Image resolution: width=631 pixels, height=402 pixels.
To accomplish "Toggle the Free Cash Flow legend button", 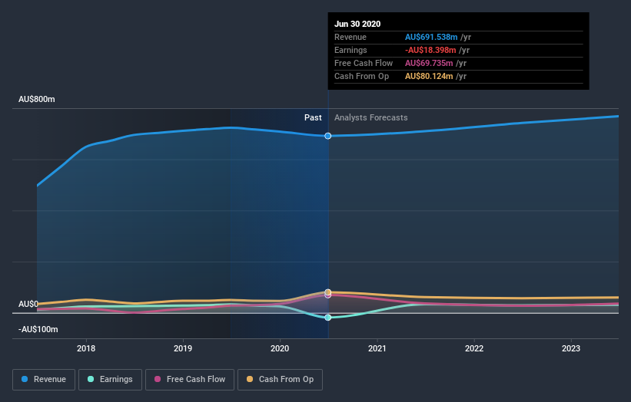I will [190, 380].
